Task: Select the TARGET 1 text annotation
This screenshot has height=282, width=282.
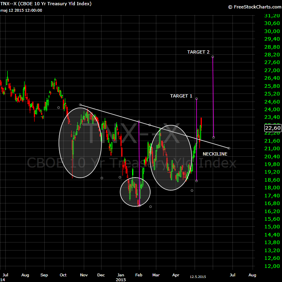Action: (x=181, y=96)
